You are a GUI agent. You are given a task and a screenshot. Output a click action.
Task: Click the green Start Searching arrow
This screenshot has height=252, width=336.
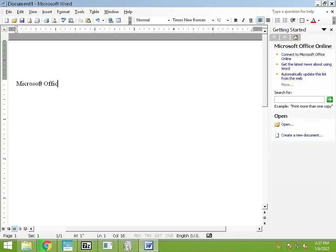(x=329, y=99)
